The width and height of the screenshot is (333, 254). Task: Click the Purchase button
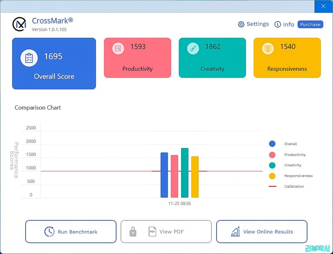point(310,25)
